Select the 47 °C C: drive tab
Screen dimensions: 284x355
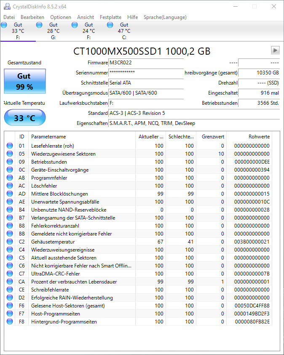tap(124, 31)
